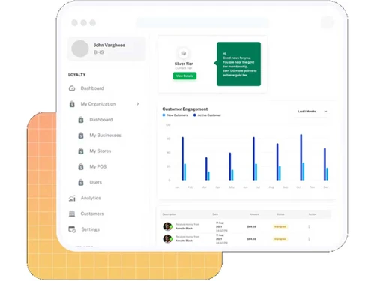Select Annette Black in the first transaction row
This screenshot has height=281, width=375.
coord(184,229)
